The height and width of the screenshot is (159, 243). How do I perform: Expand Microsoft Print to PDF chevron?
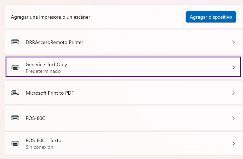233,93
